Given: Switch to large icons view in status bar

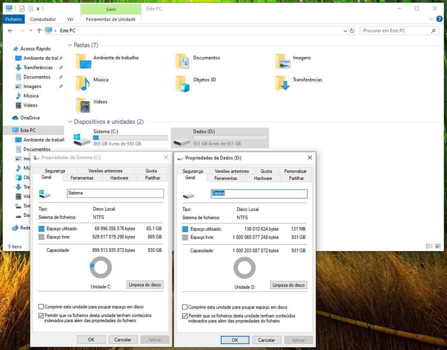Looking at the screenshot, I should pyautogui.click(x=438, y=246).
